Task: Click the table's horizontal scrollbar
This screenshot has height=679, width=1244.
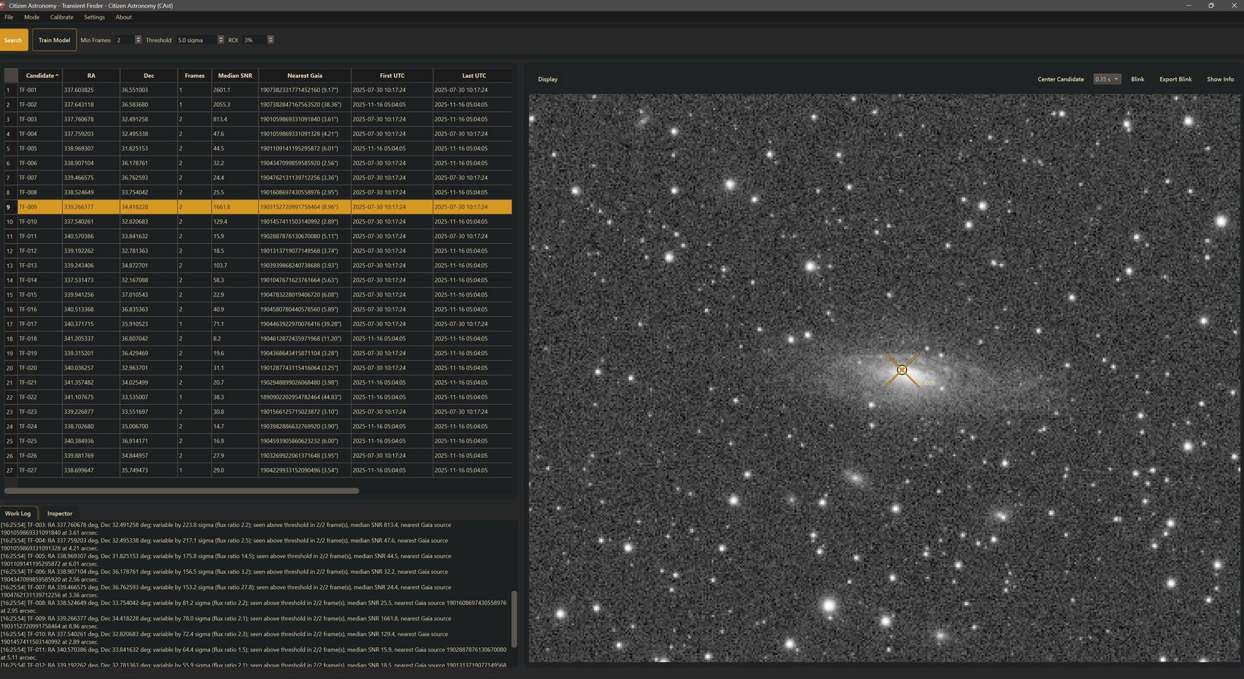Action: tap(181, 491)
